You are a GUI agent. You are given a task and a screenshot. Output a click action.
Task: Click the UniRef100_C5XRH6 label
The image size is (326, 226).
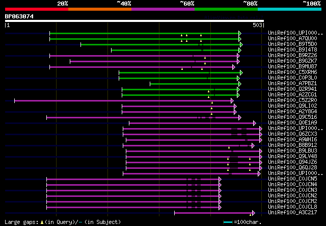pos(292,72)
